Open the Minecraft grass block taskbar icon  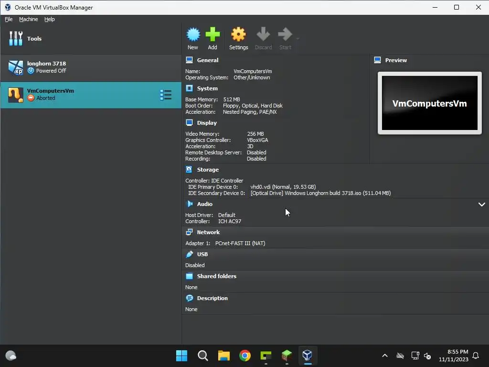coord(287,356)
